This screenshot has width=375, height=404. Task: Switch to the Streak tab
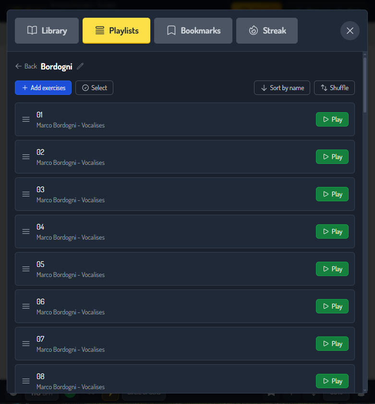267,31
